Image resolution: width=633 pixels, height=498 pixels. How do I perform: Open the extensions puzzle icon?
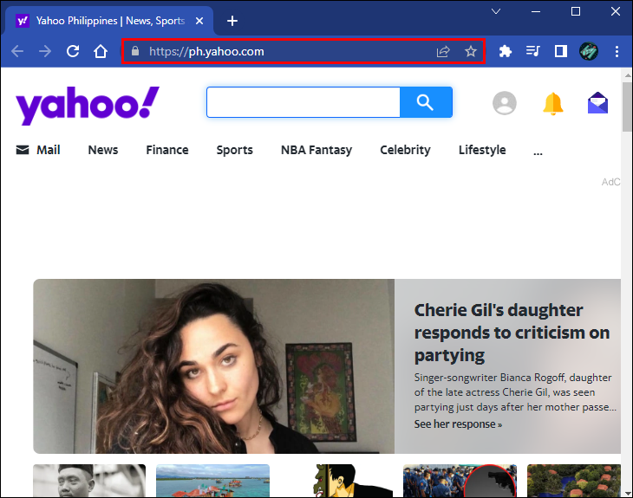pos(505,51)
